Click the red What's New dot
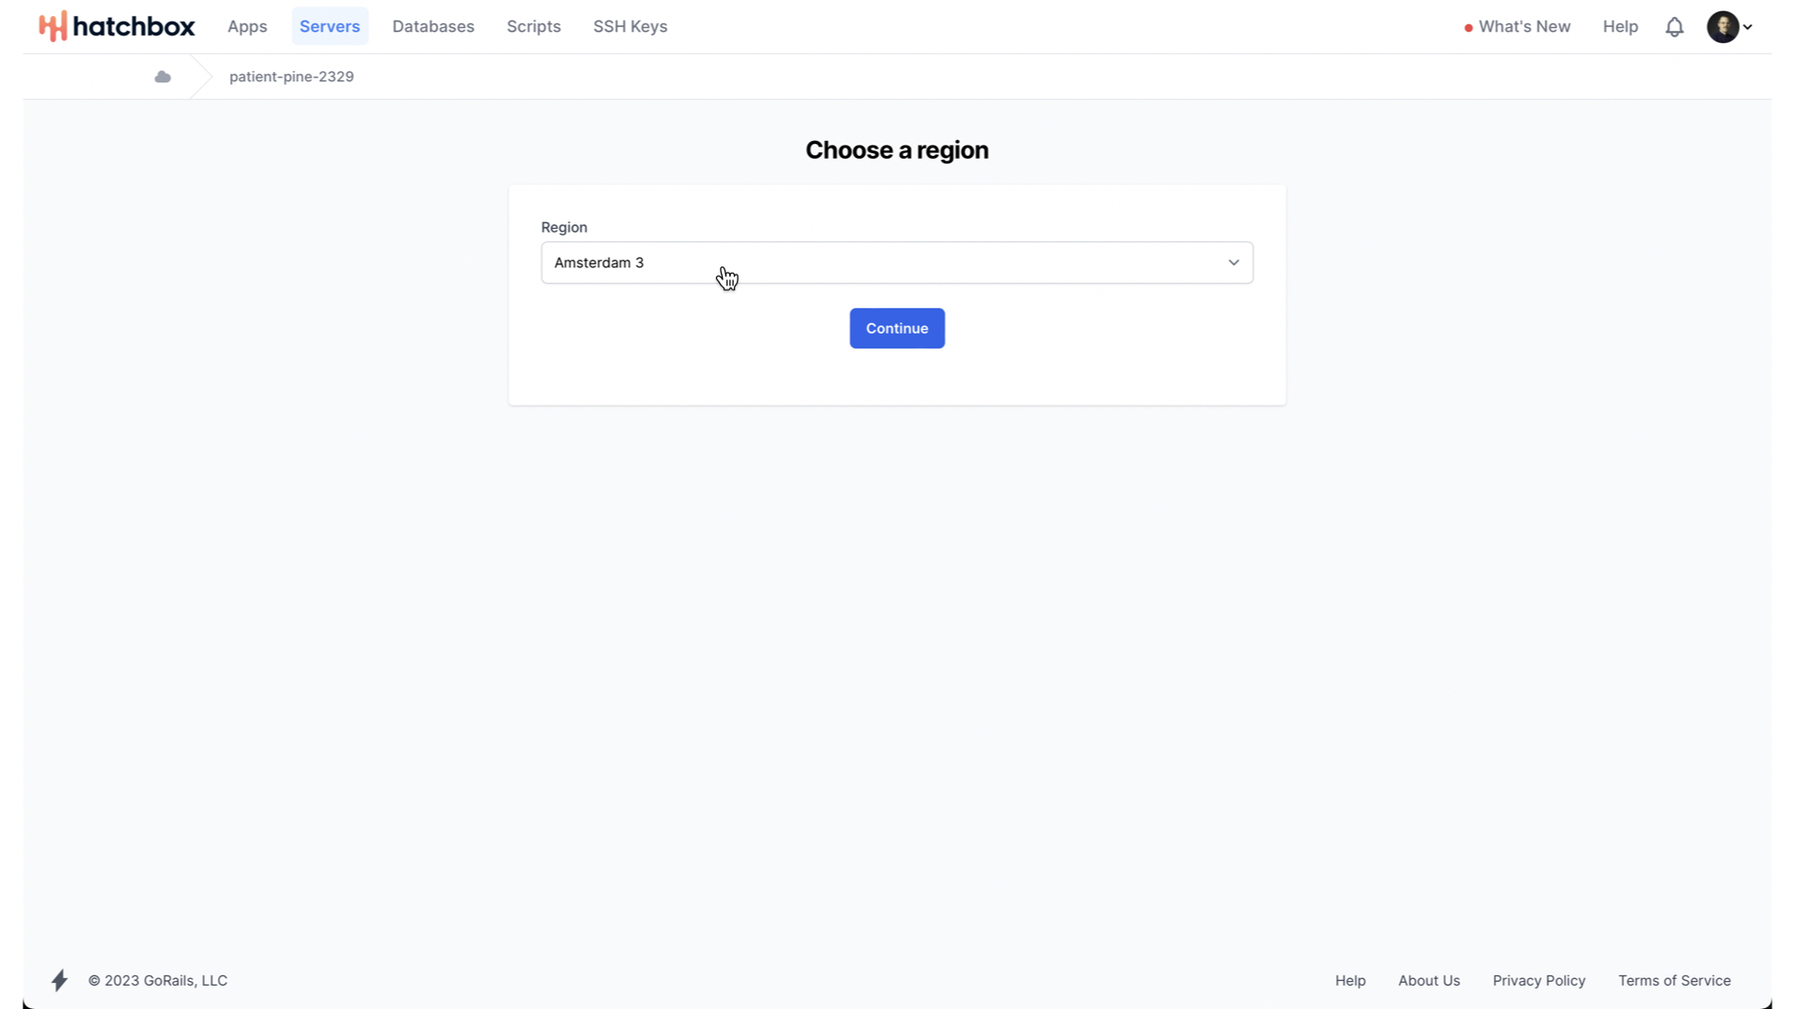This screenshot has width=1795, height=1009. (1469, 28)
